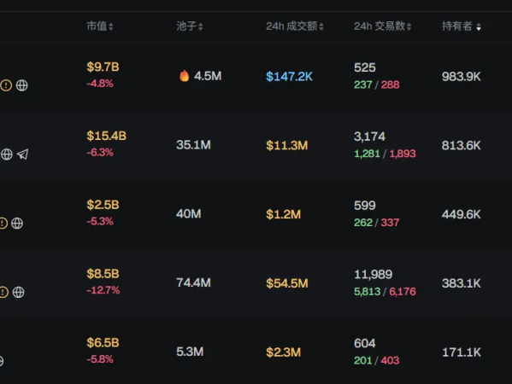The width and height of the screenshot is (512, 384).
Task: Click the $147.2K volume value
Action: tap(289, 77)
